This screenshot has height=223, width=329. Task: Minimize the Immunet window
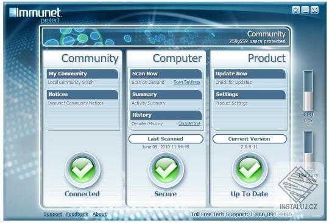click(305, 10)
